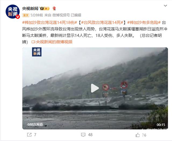The image size is (172, 141).
Task: Click the 00:15 video duration label
Action: (161, 125)
